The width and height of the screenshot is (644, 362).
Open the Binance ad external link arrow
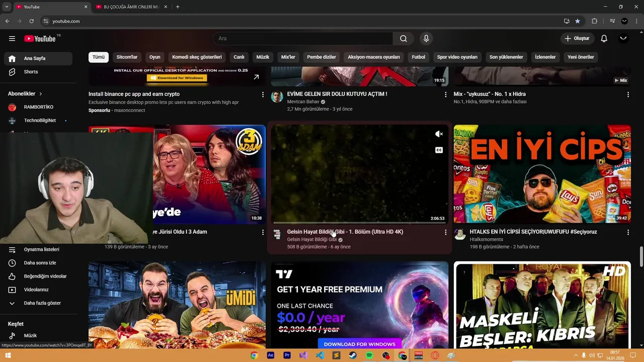point(256,77)
